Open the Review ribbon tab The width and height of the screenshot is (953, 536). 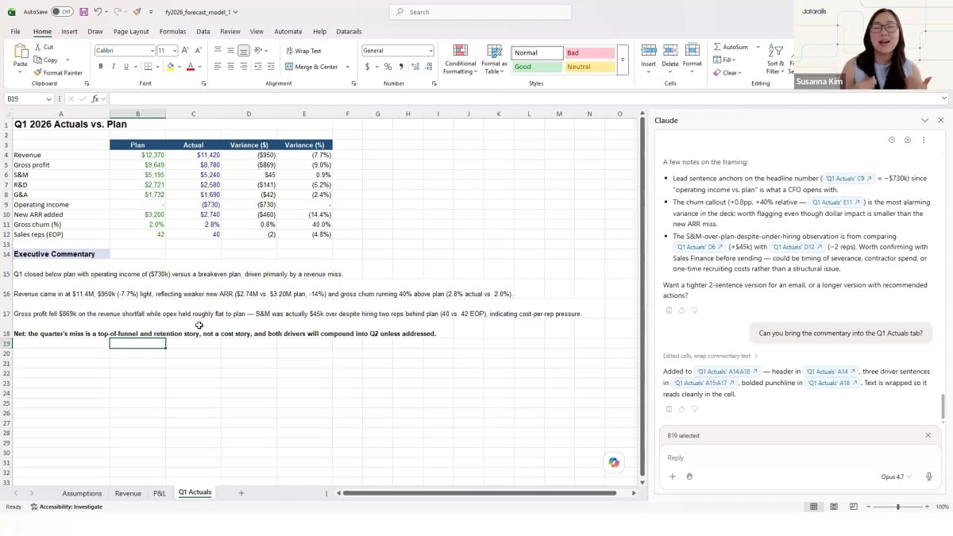[230, 32]
